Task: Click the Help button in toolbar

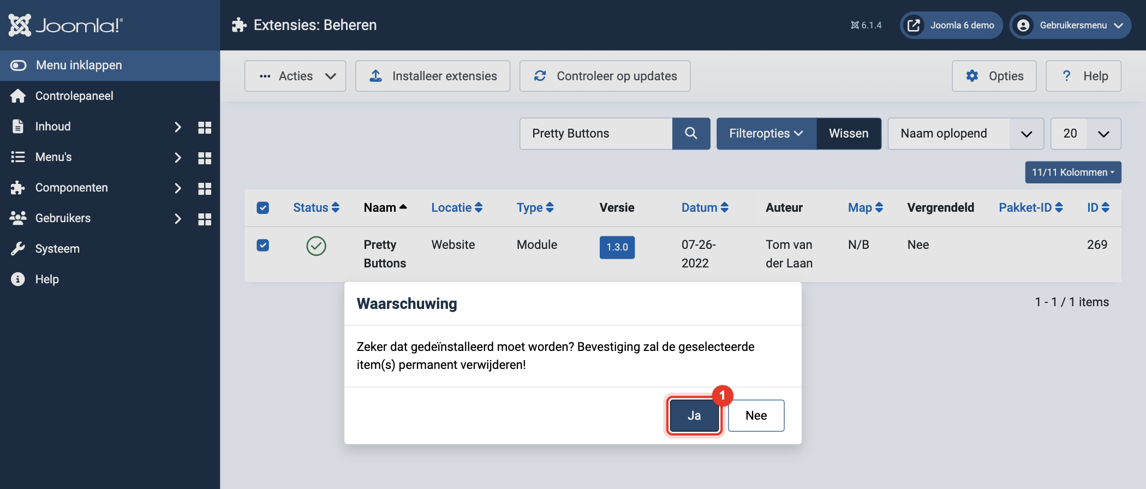Action: point(1084,76)
